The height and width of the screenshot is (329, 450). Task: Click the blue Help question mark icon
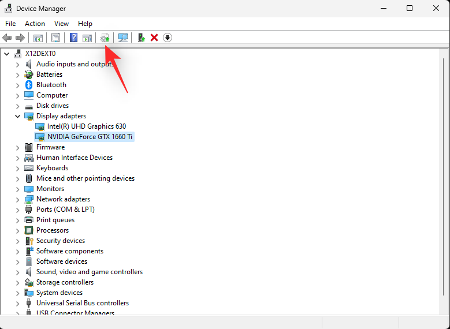(x=73, y=38)
